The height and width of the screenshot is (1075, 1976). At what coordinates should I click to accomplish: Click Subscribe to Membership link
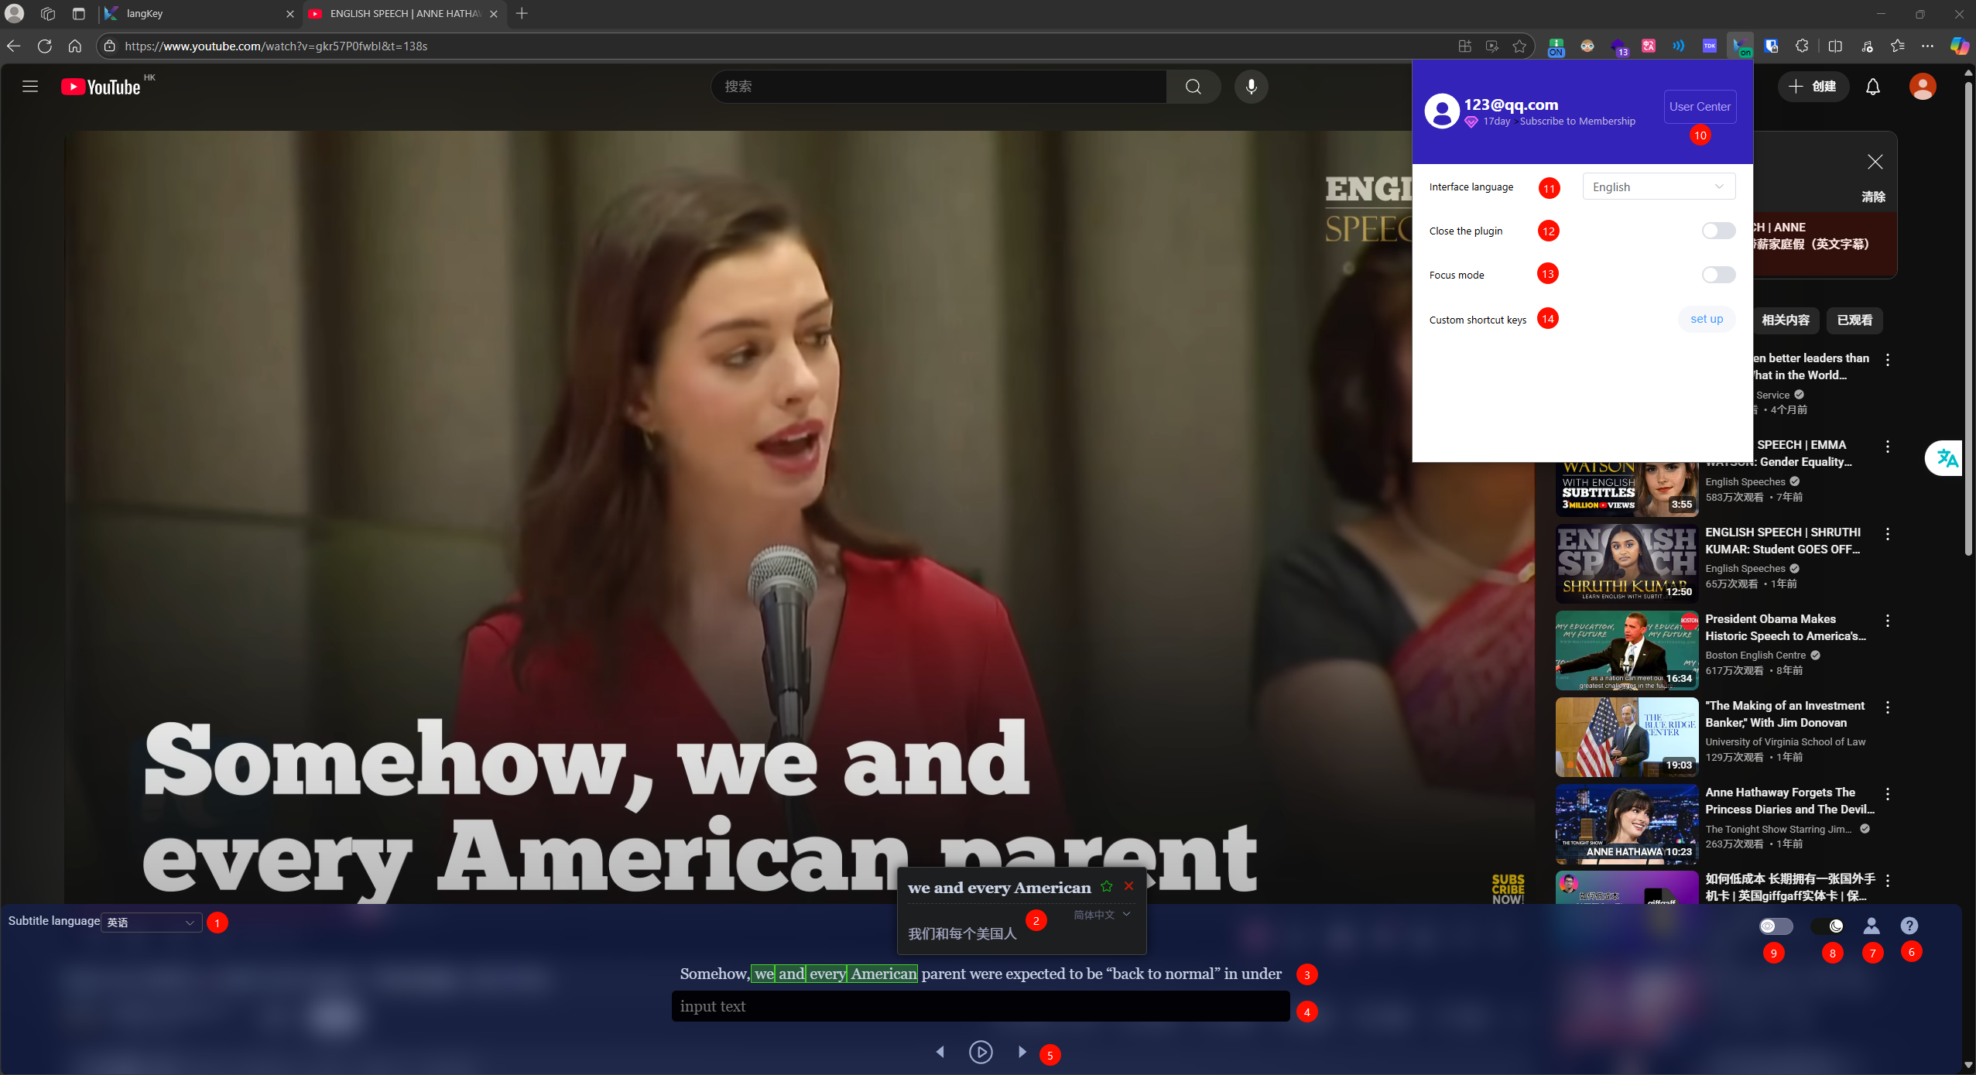click(1577, 122)
